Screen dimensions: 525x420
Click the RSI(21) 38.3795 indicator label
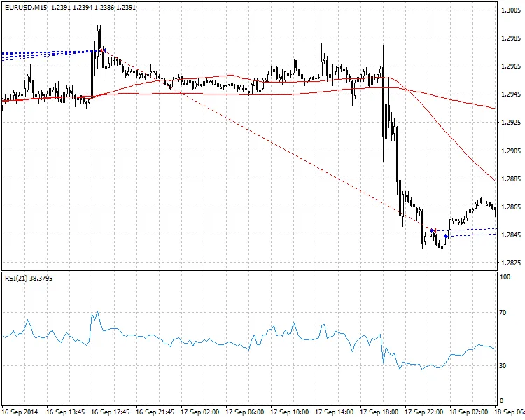(29, 279)
